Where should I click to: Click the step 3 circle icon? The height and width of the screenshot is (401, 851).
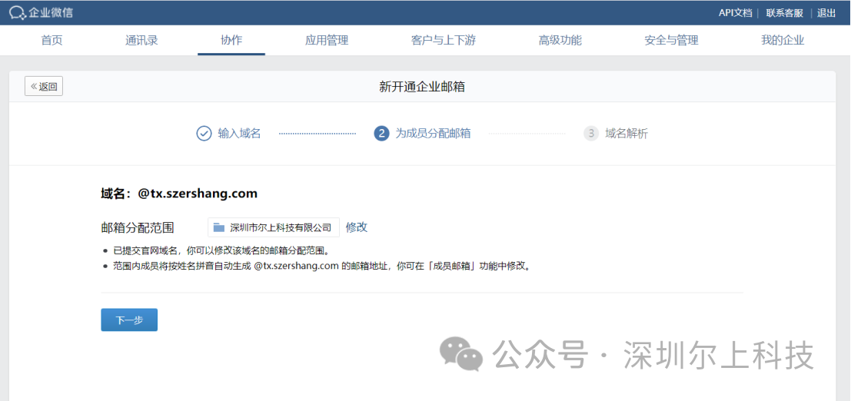[591, 134]
